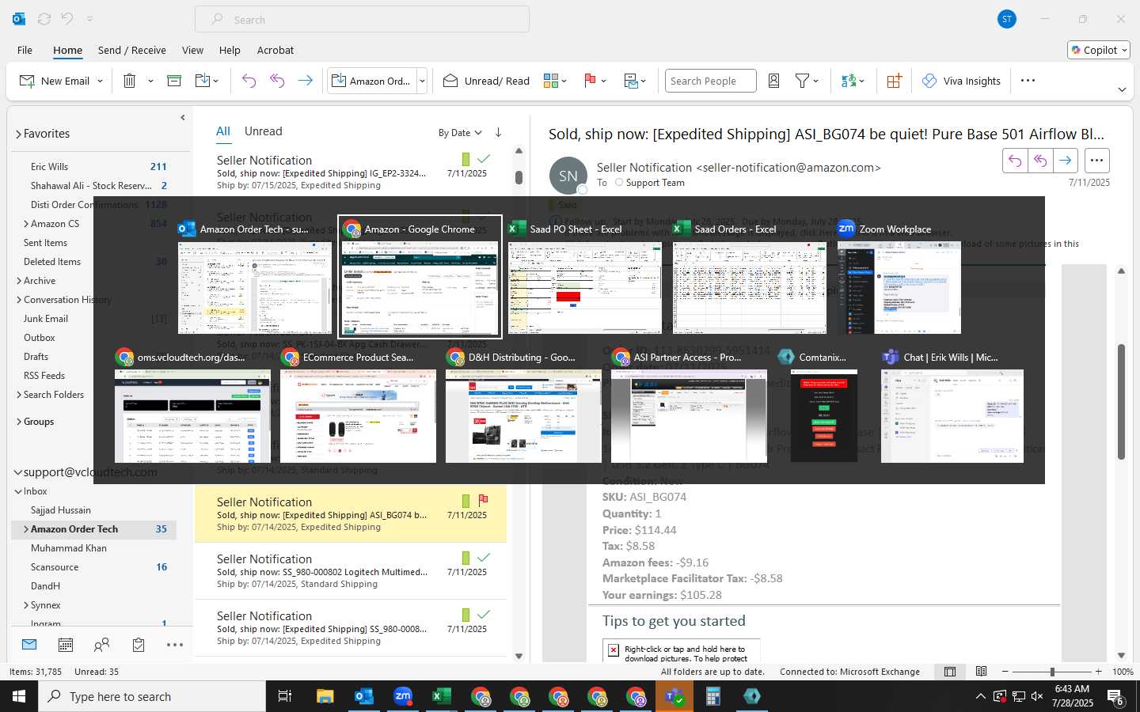Click the Send/Receive sync icon in title bar

pos(44,19)
